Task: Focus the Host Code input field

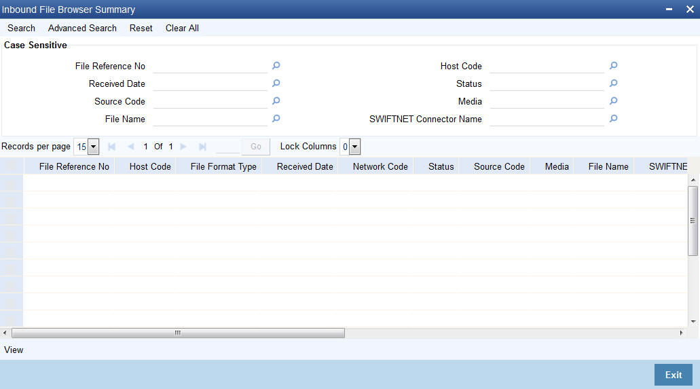Action: pyautogui.click(x=547, y=66)
